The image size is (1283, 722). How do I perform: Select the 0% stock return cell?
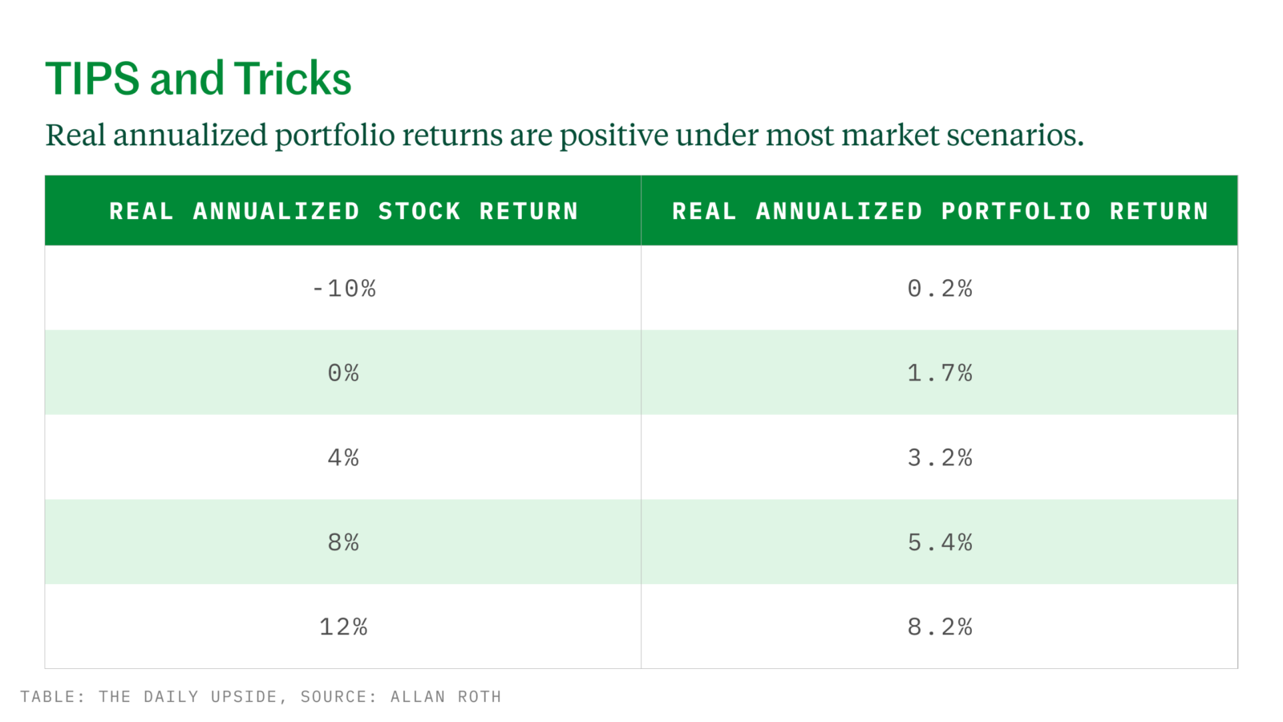click(x=343, y=373)
